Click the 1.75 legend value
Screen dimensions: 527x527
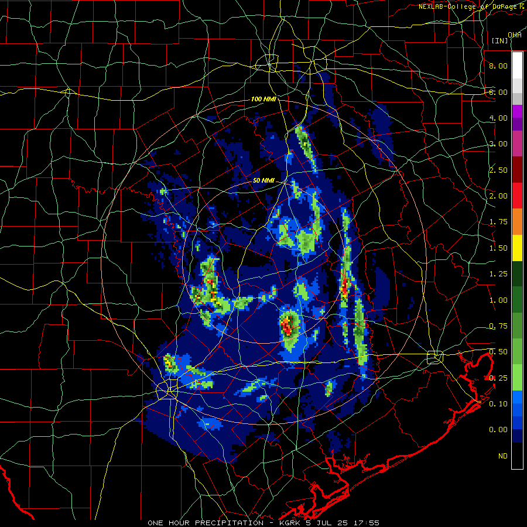point(498,222)
